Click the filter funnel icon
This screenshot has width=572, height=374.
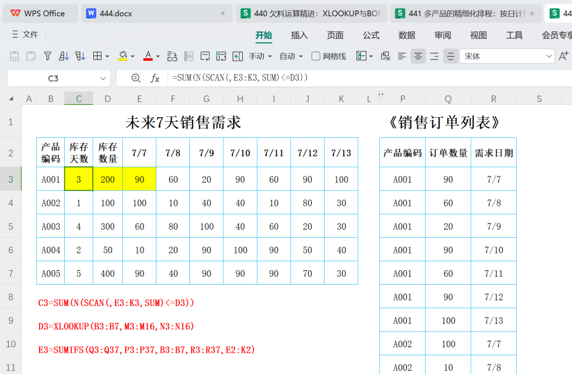47,56
